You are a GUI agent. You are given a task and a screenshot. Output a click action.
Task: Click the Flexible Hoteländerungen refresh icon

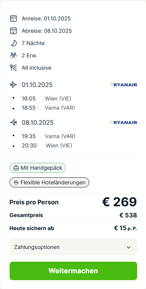16,182
